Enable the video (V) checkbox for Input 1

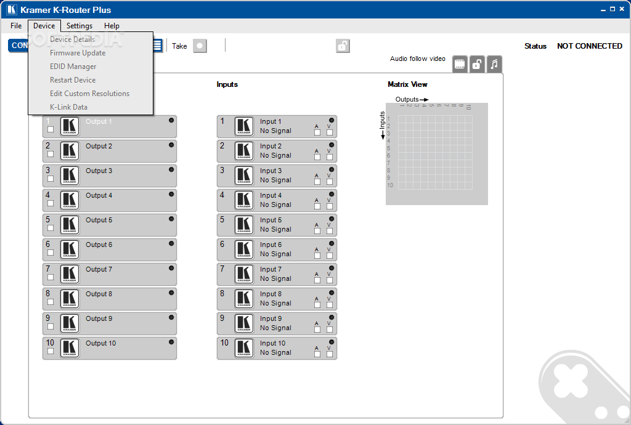[330, 132]
